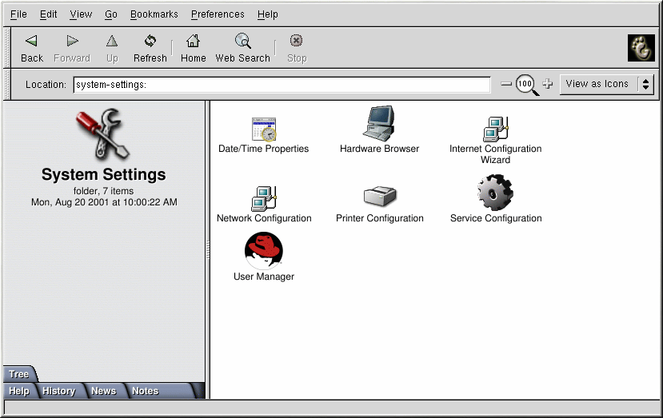The image size is (663, 418).
Task: Switch to the History sidebar tab
Action: click(58, 391)
